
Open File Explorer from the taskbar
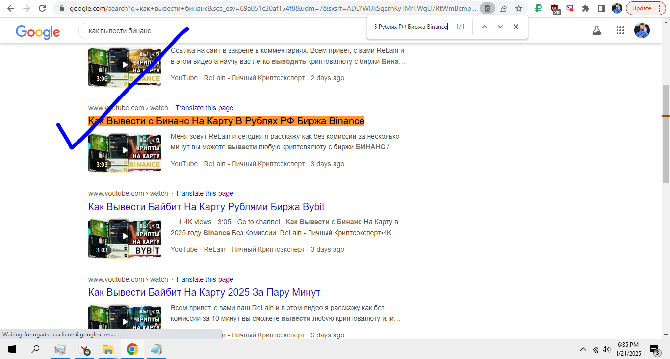pos(108,349)
